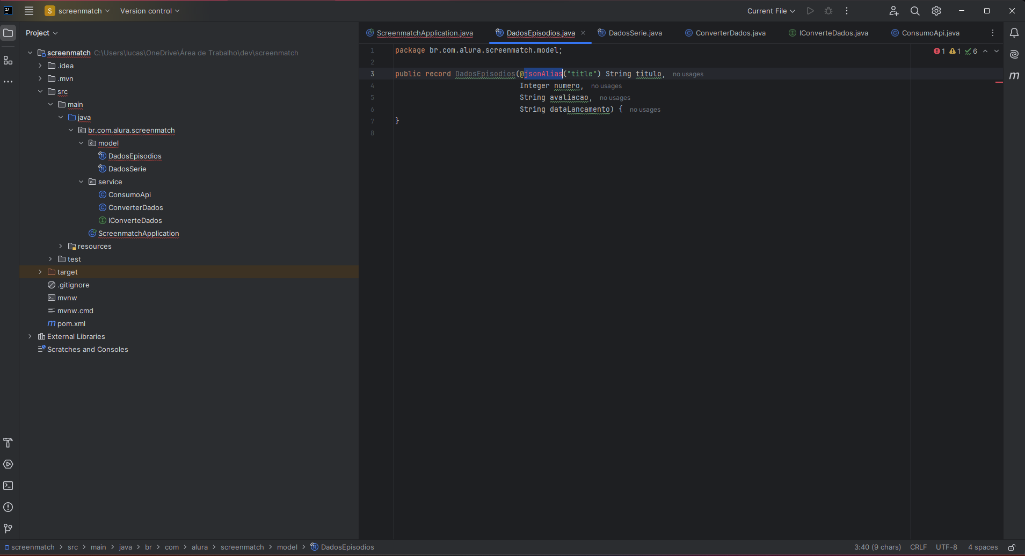The width and height of the screenshot is (1025, 556).
Task: Open the Version control dropdown
Action: point(150,11)
